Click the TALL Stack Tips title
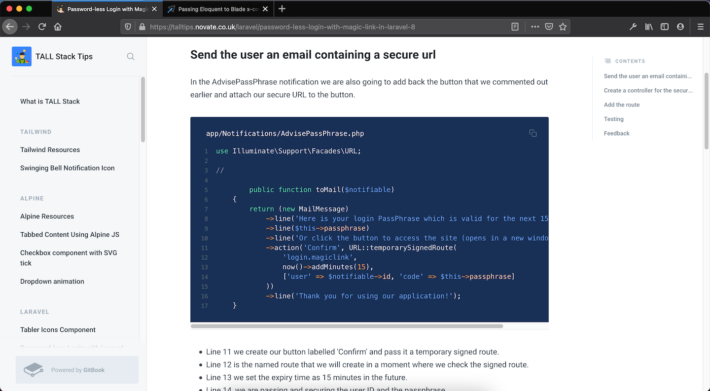Viewport: 710px width, 391px height. tap(64, 57)
